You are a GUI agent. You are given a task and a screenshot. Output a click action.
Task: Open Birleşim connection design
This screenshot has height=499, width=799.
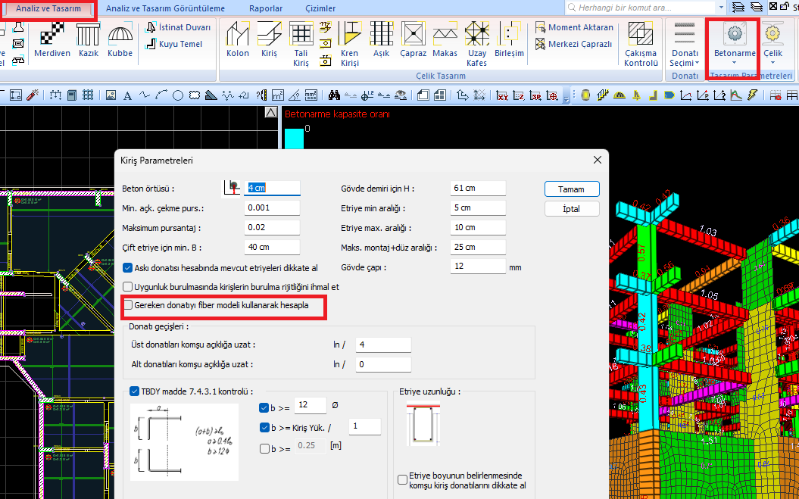click(508, 40)
